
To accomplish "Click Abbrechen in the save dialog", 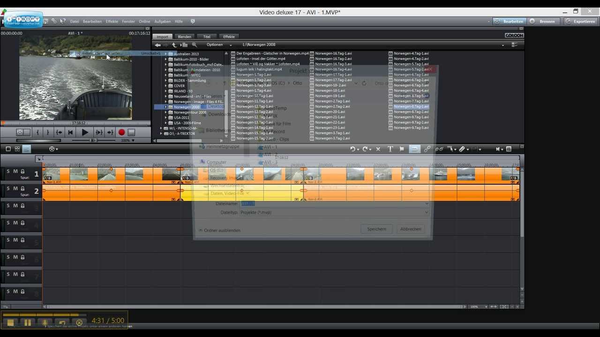I will (x=411, y=229).
